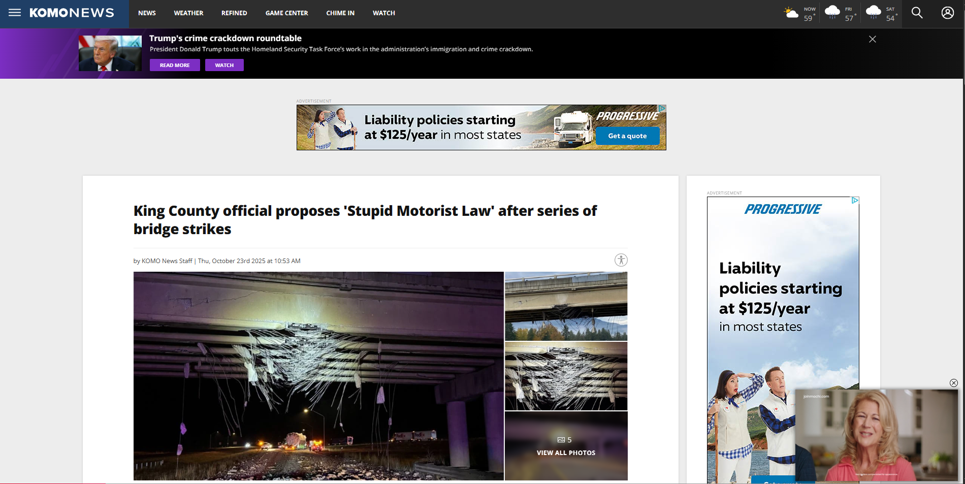965x484 pixels.
Task: Open the main bridge damage photo
Action: [x=318, y=376]
